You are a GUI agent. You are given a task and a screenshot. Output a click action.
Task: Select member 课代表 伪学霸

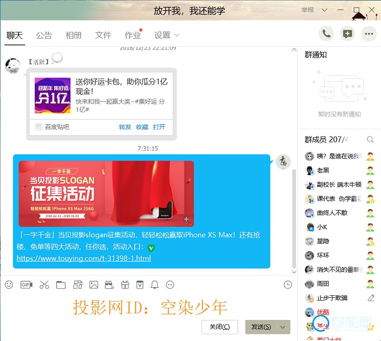click(339, 199)
